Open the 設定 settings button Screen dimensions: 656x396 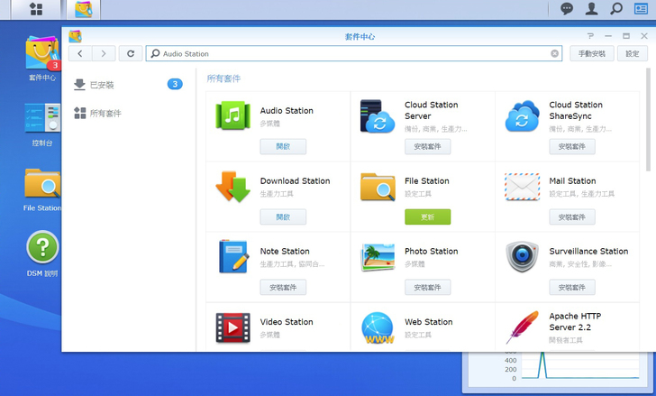[x=633, y=53]
